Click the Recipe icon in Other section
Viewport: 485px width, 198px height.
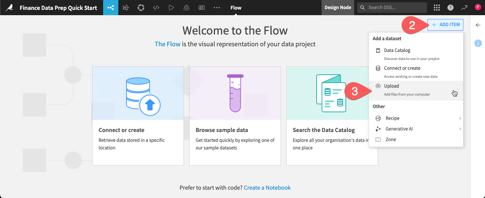(x=378, y=118)
